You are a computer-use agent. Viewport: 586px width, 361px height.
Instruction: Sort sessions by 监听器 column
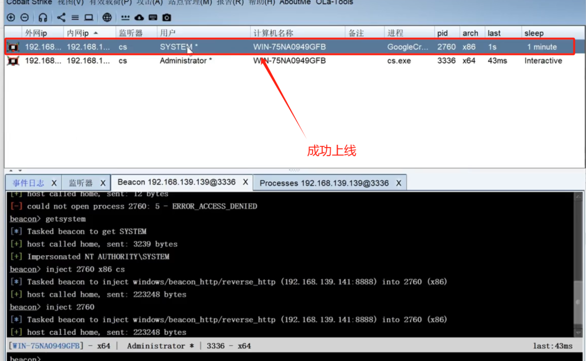[136, 33]
